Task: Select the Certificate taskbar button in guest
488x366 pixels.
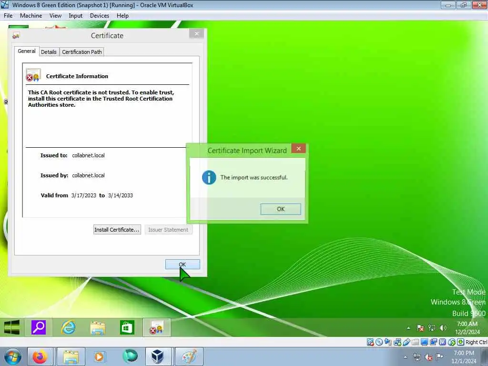Action: [x=156, y=327]
